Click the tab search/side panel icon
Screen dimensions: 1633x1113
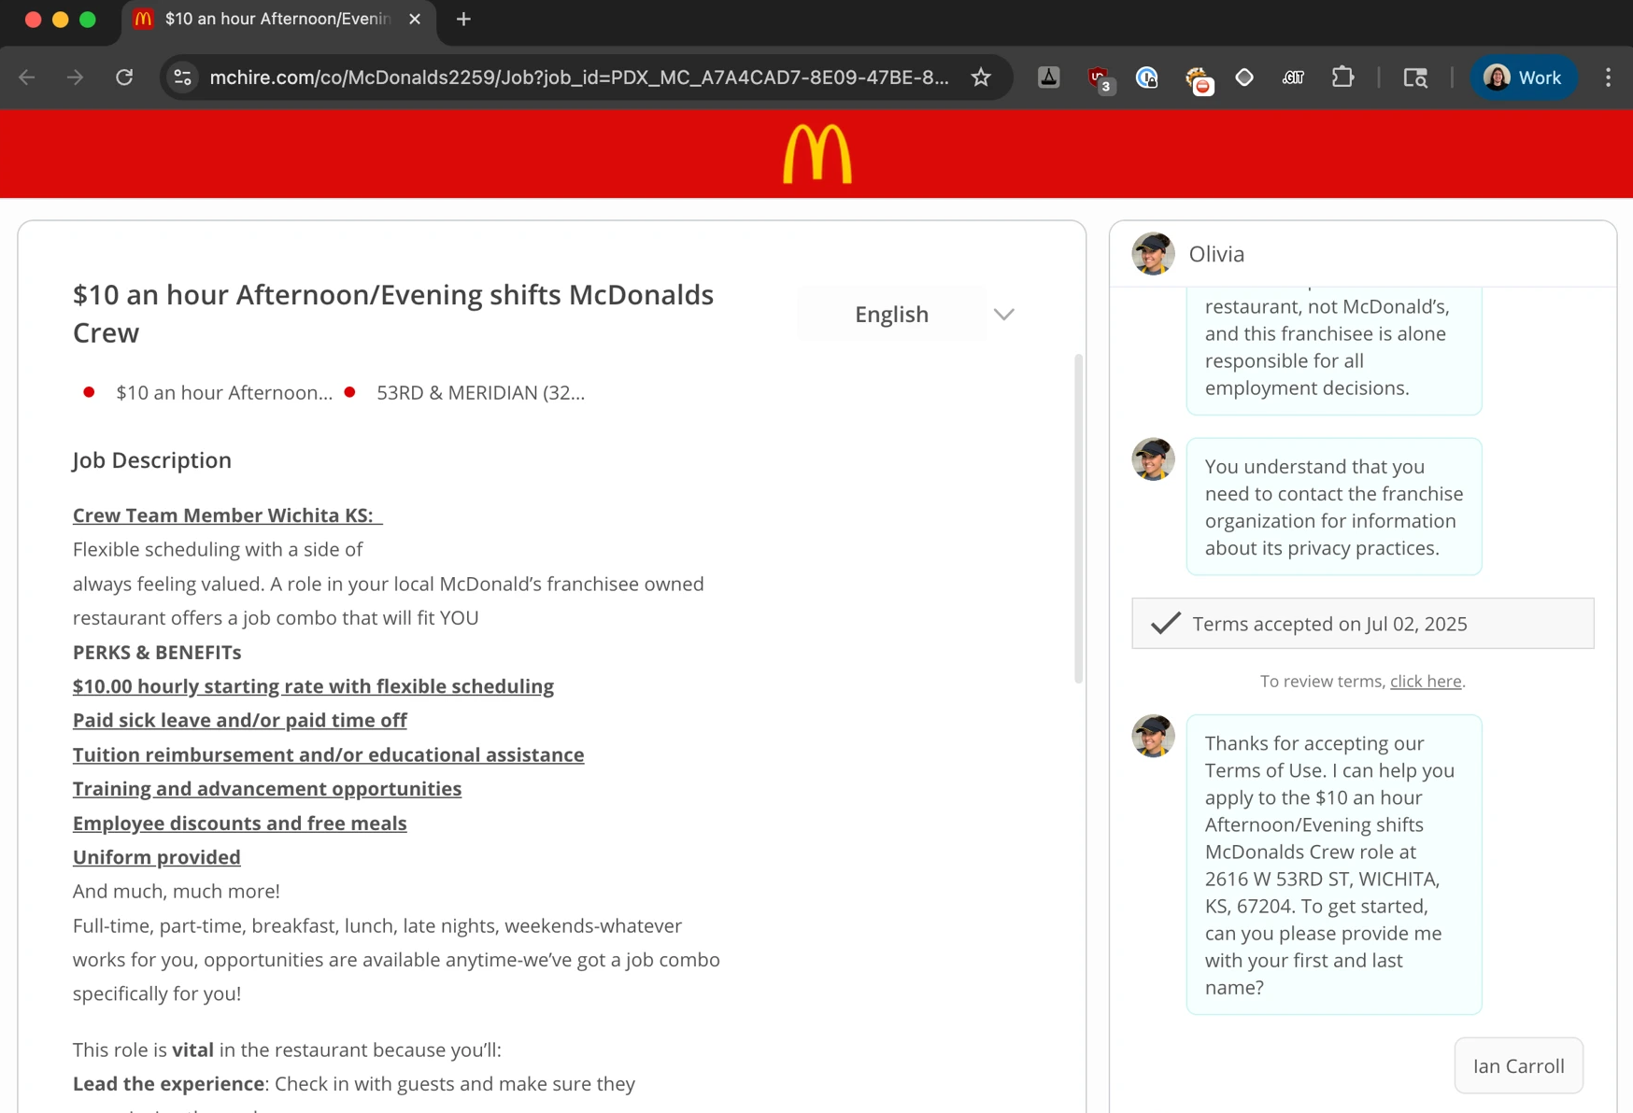[1415, 77]
